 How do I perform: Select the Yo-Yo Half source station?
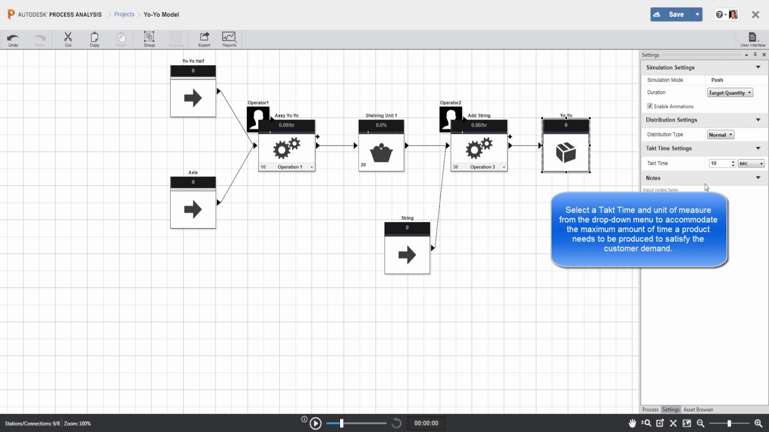point(193,91)
